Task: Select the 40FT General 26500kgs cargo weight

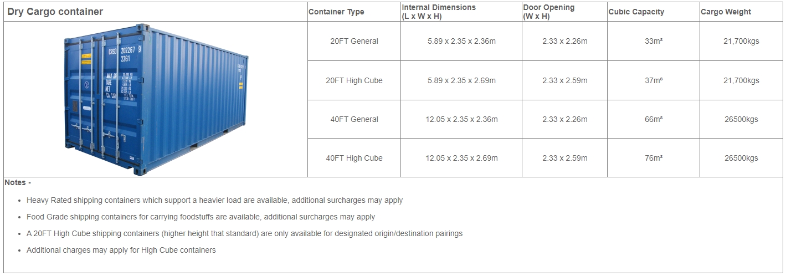Action: (x=741, y=119)
